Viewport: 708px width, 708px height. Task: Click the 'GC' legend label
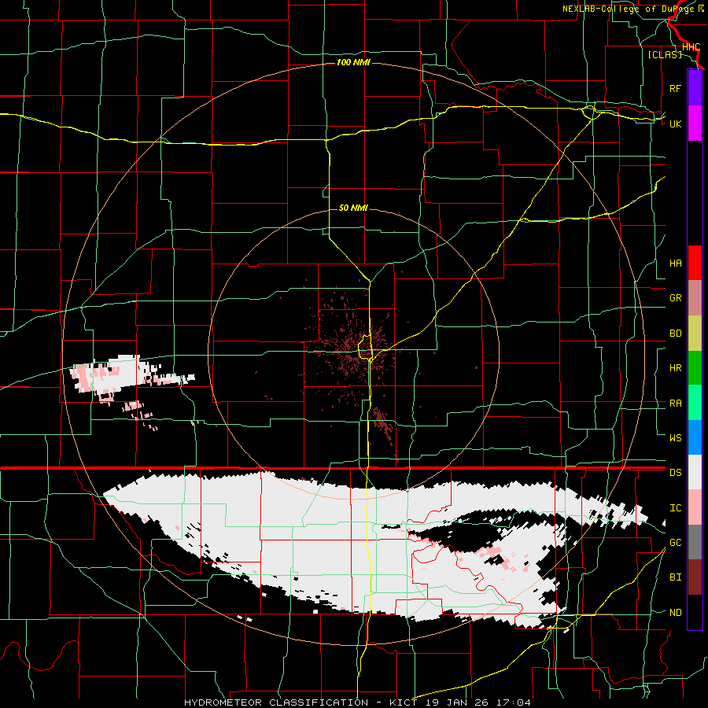coord(675,543)
